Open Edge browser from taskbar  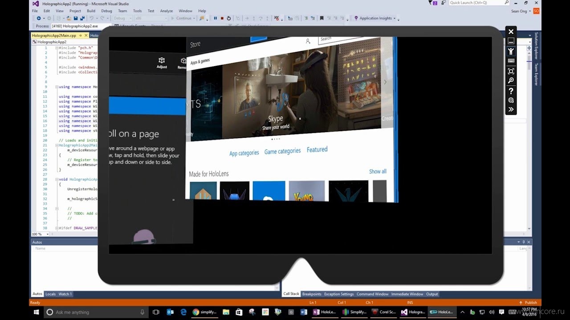point(183,312)
